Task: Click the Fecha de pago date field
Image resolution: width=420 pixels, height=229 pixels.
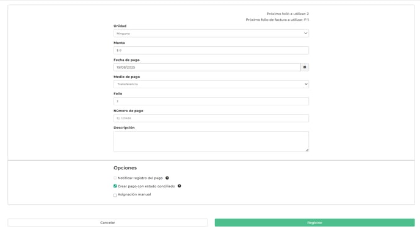Action: [x=207, y=67]
